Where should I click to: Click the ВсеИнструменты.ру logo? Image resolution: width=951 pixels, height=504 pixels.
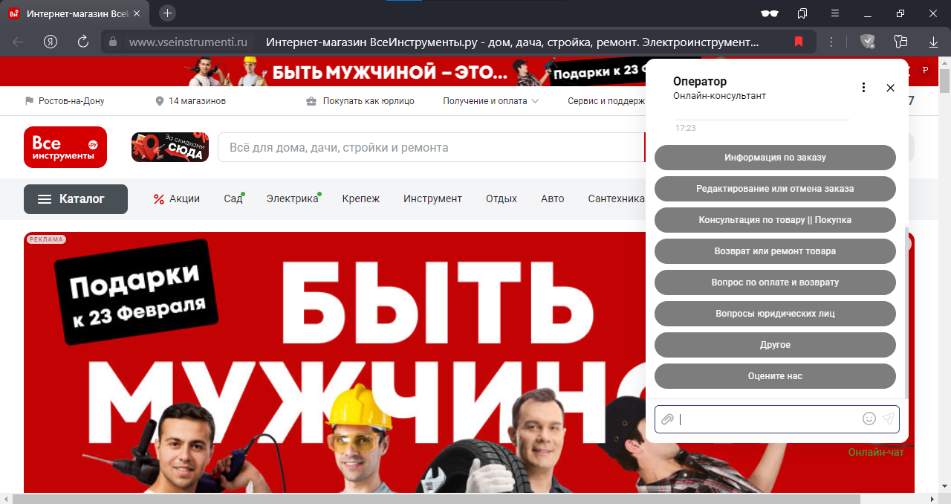pos(65,147)
